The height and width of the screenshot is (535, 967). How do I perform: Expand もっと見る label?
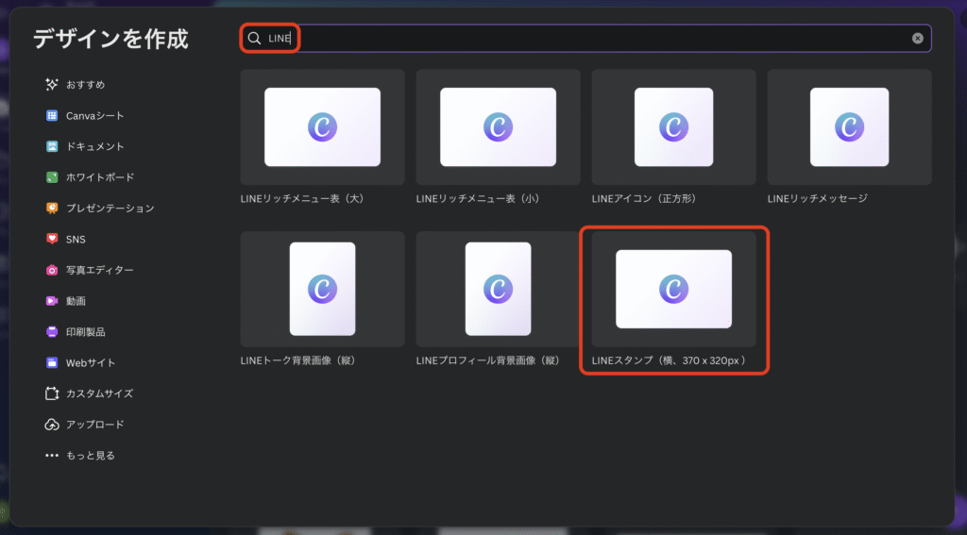(x=91, y=456)
